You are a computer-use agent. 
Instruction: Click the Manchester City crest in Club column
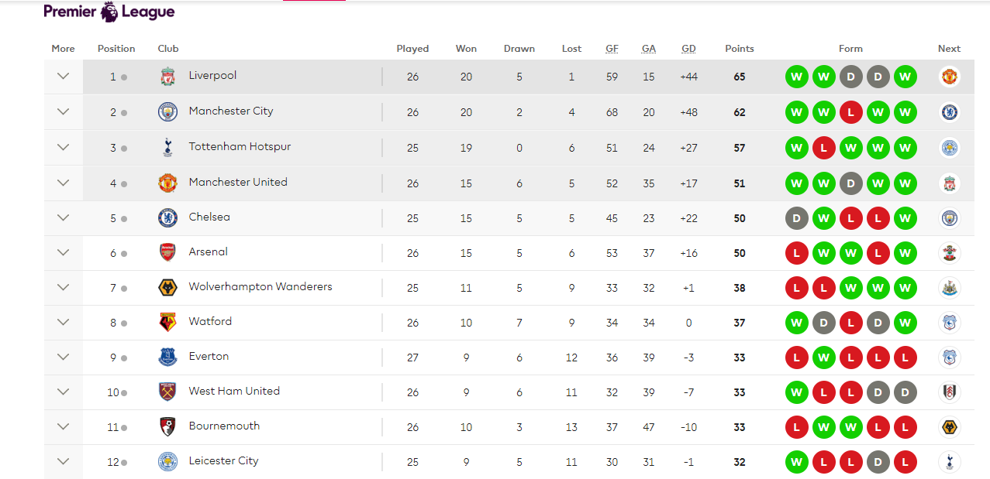(x=167, y=112)
